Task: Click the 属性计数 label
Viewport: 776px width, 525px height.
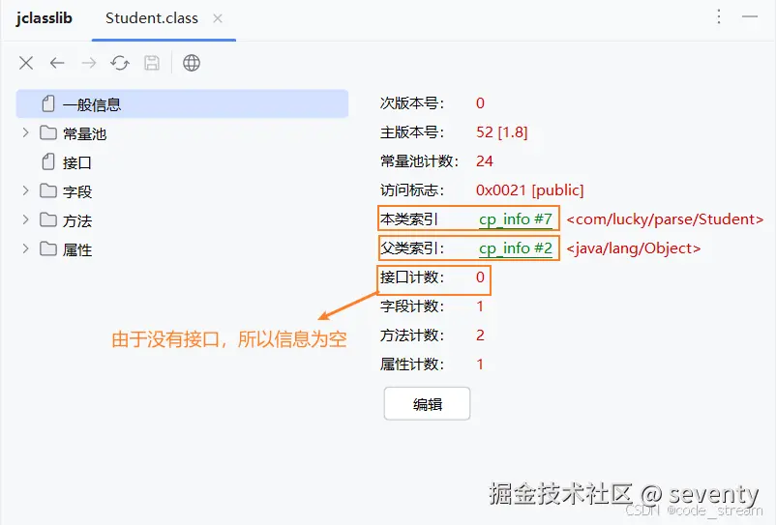Action: coord(412,365)
